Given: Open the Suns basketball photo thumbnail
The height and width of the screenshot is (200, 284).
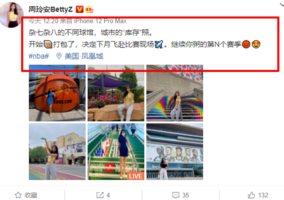Looking at the screenshot, I should pyautogui.click(x=57, y=93).
